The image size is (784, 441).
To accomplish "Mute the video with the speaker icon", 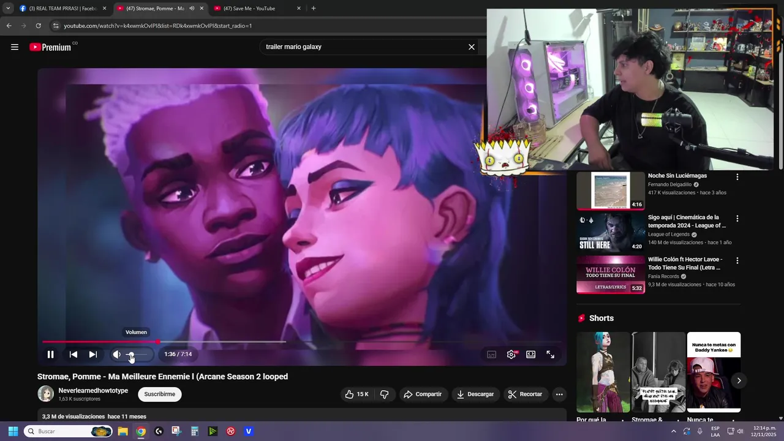I will point(116,354).
